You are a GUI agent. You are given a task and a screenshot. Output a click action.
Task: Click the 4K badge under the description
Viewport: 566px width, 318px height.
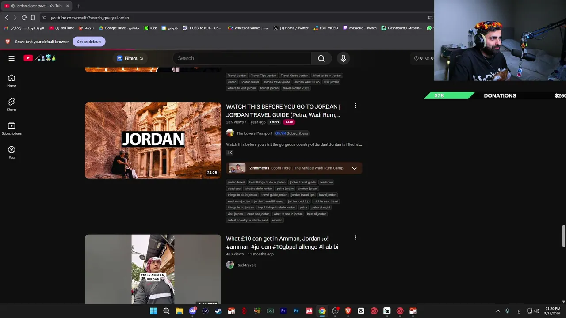229,153
